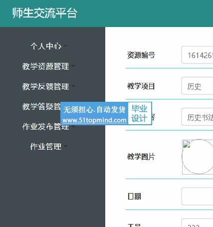
Task: Open the www.51topmind.com link
Action: coord(94,120)
